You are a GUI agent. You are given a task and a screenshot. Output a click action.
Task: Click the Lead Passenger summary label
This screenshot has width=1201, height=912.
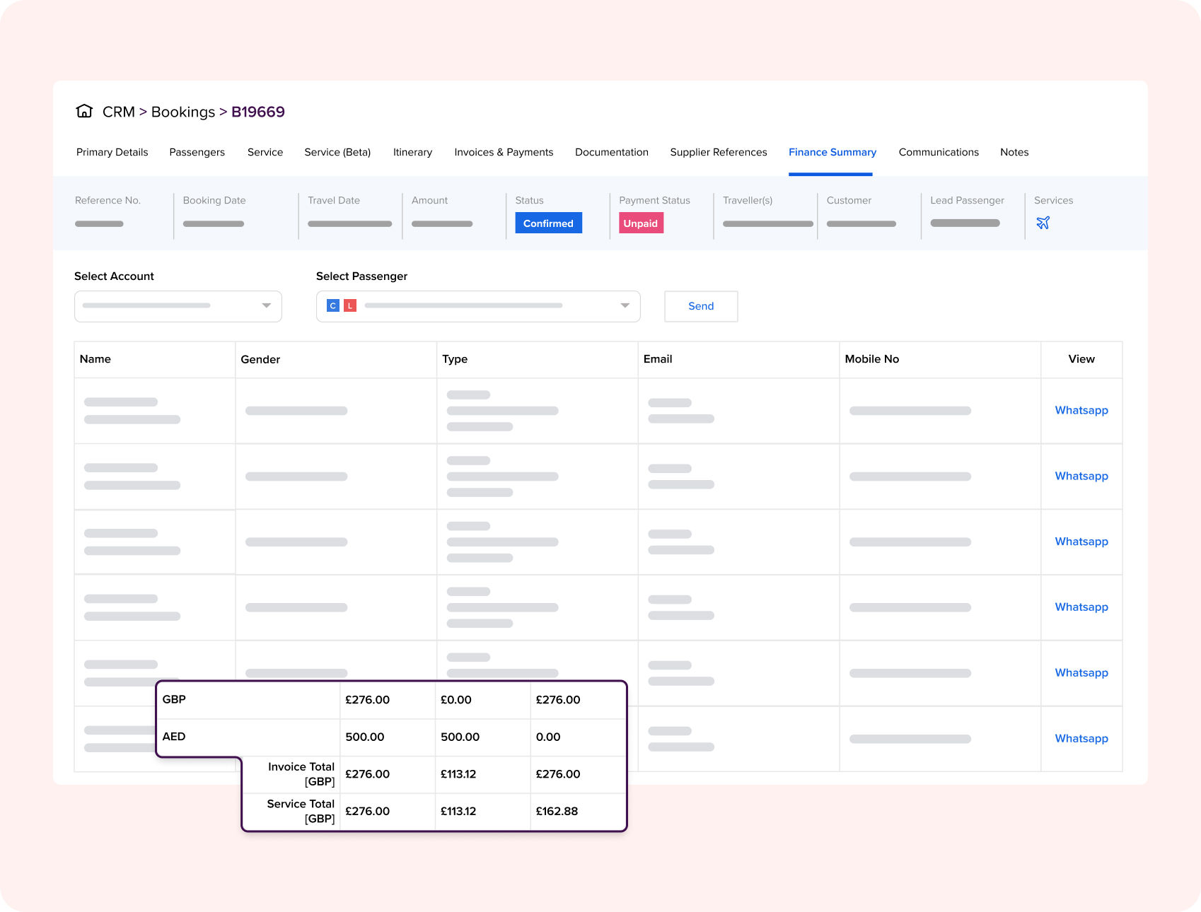pyautogui.click(x=967, y=200)
